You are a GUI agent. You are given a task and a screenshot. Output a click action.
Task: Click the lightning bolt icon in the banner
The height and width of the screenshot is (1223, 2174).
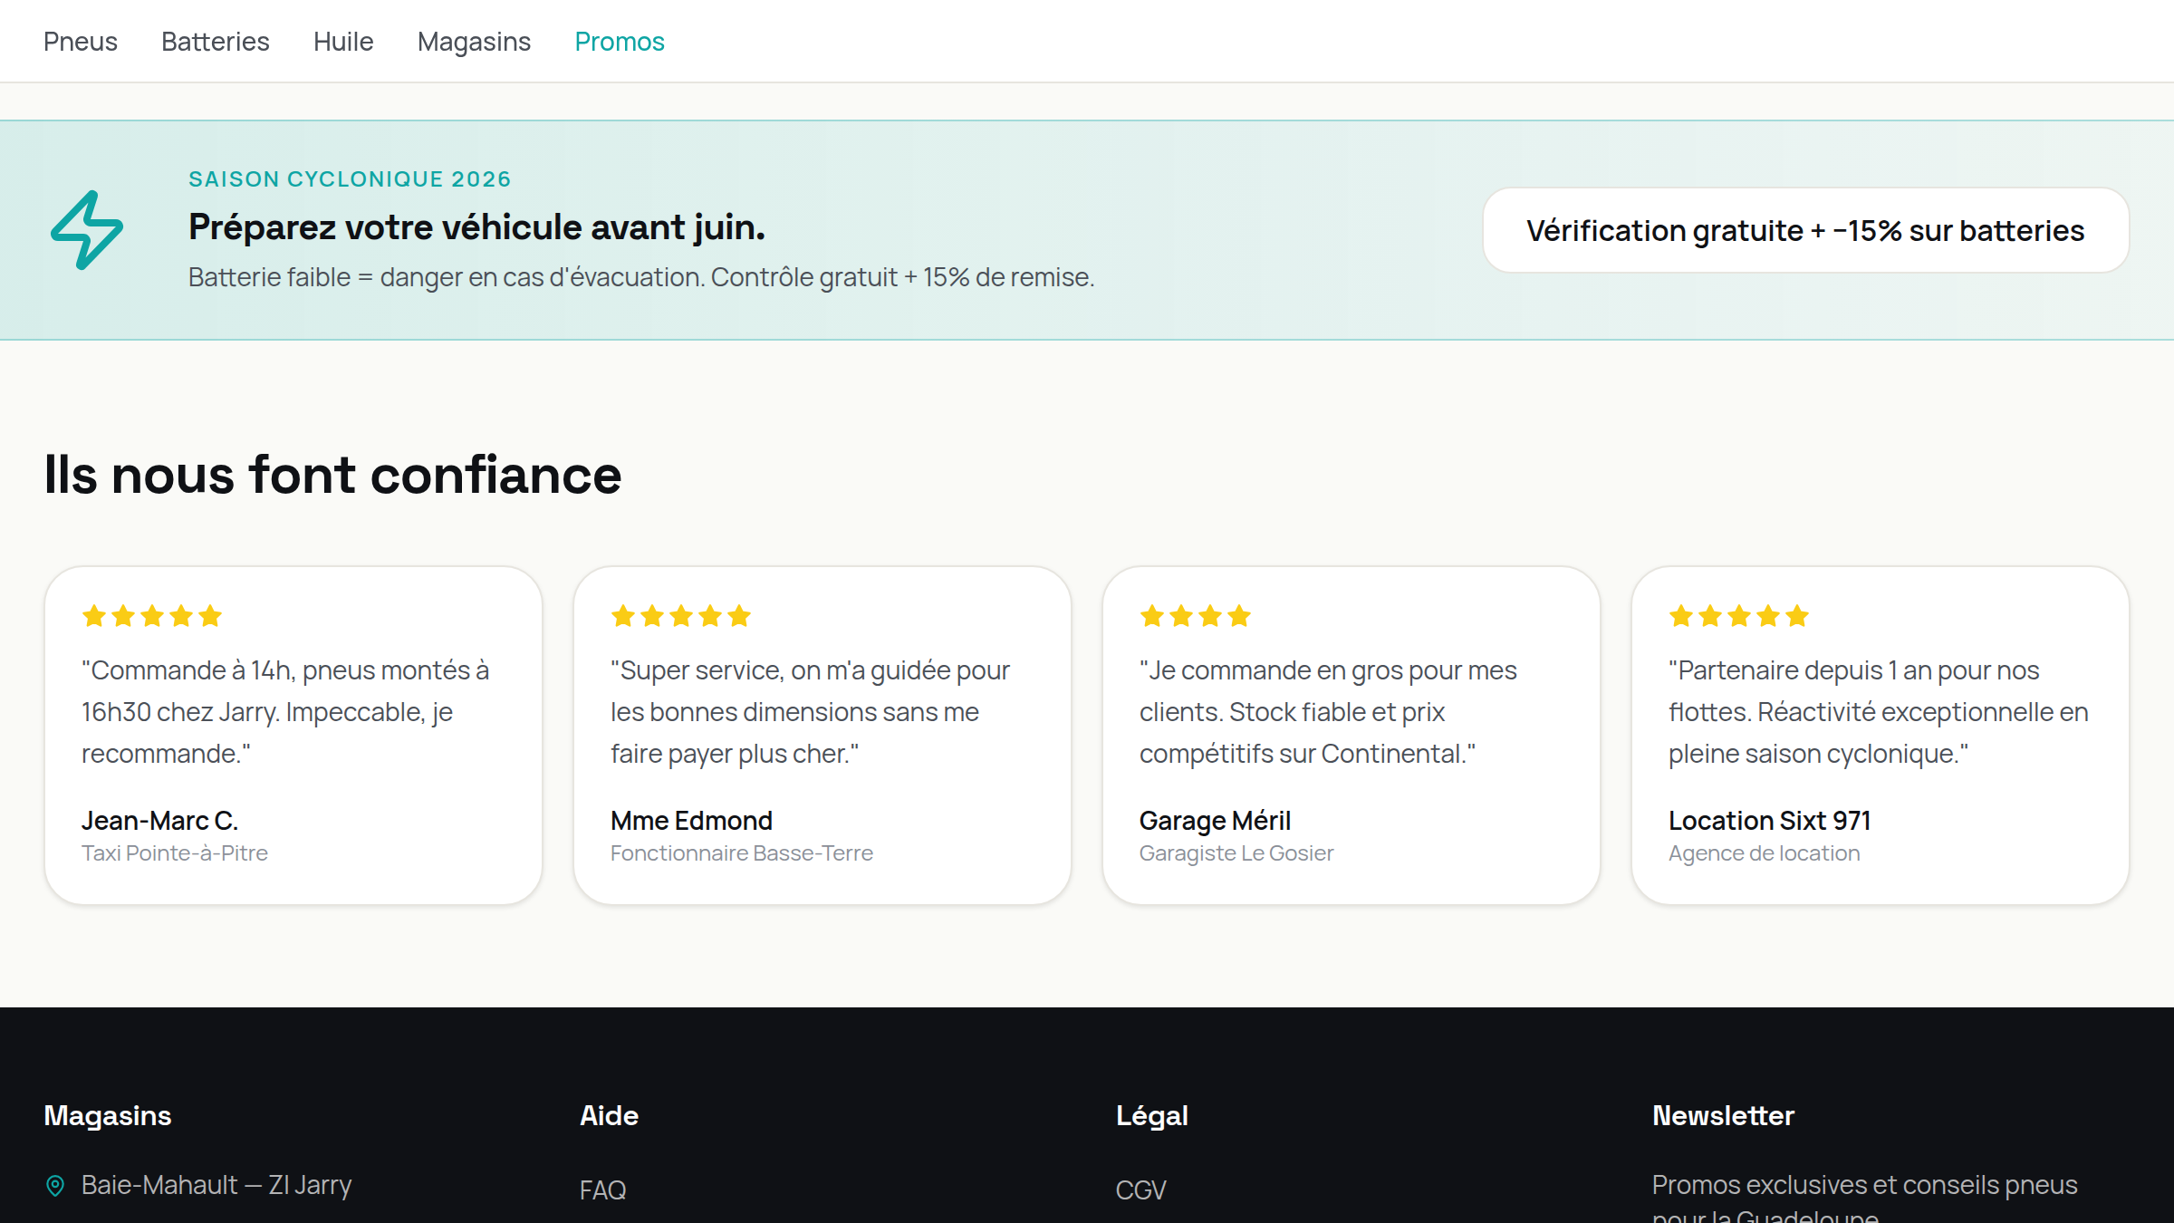pyautogui.click(x=87, y=230)
